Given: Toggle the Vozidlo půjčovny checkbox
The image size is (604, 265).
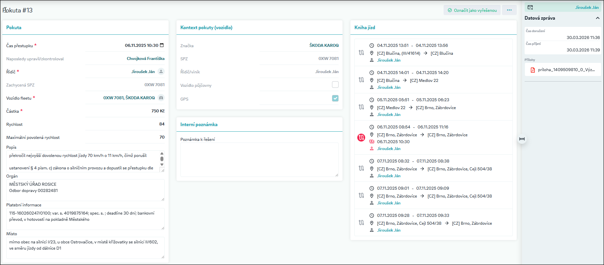Looking at the screenshot, I should pyautogui.click(x=335, y=85).
